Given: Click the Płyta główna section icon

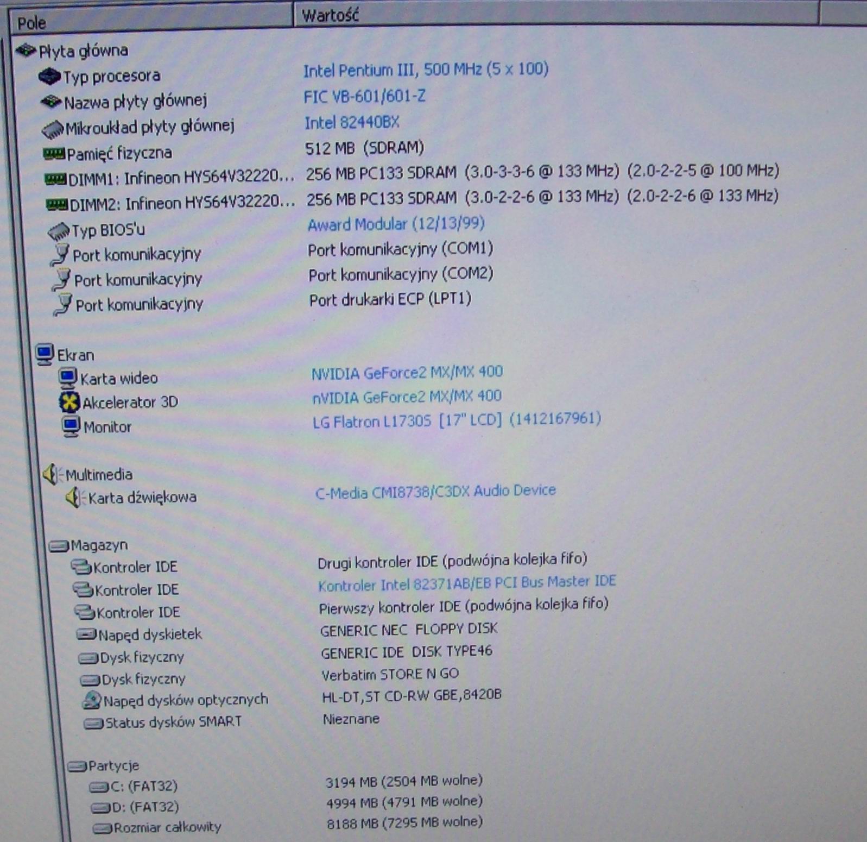Looking at the screenshot, I should click(26, 51).
